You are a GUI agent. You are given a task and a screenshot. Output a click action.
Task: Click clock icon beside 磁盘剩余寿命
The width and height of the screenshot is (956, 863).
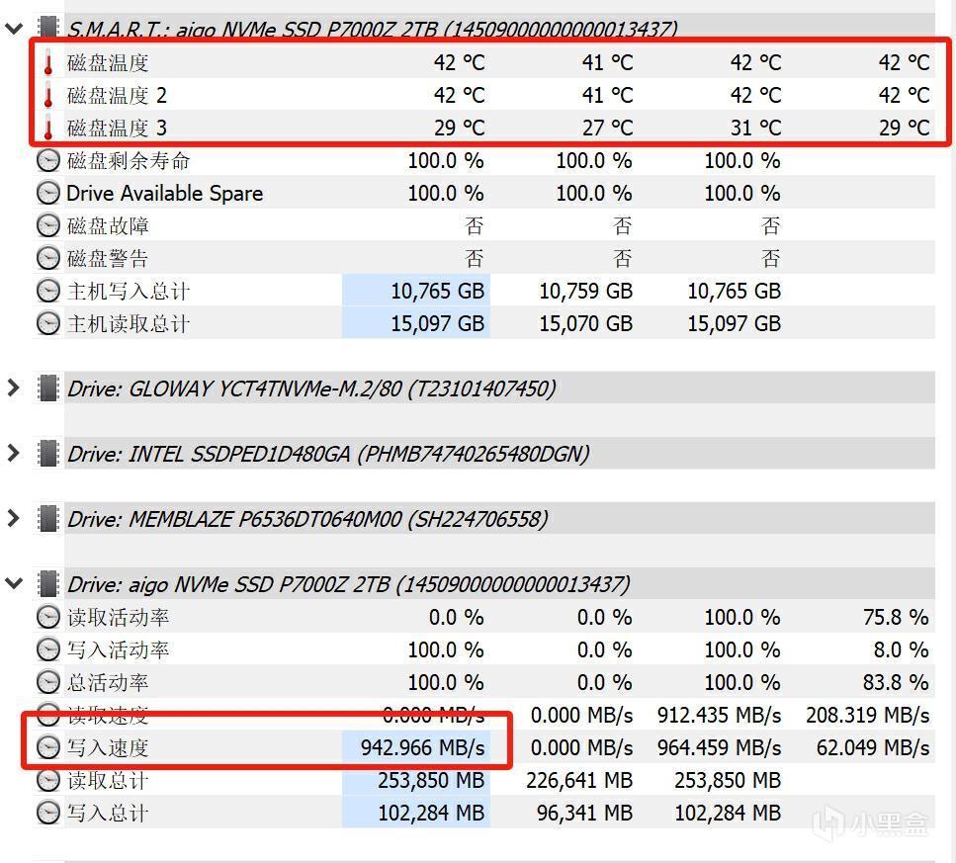pos(48,161)
